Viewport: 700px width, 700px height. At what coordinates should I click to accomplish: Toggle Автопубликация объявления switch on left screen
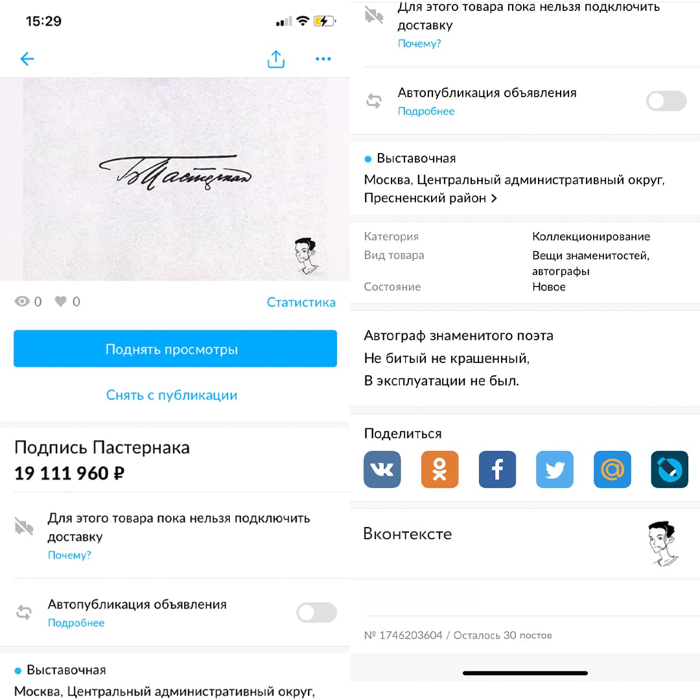coord(316,612)
